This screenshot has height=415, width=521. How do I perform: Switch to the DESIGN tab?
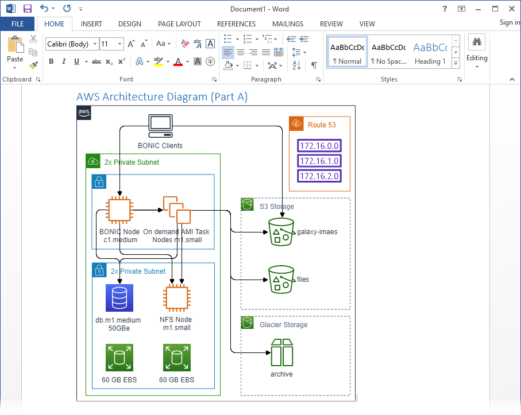(x=130, y=24)
